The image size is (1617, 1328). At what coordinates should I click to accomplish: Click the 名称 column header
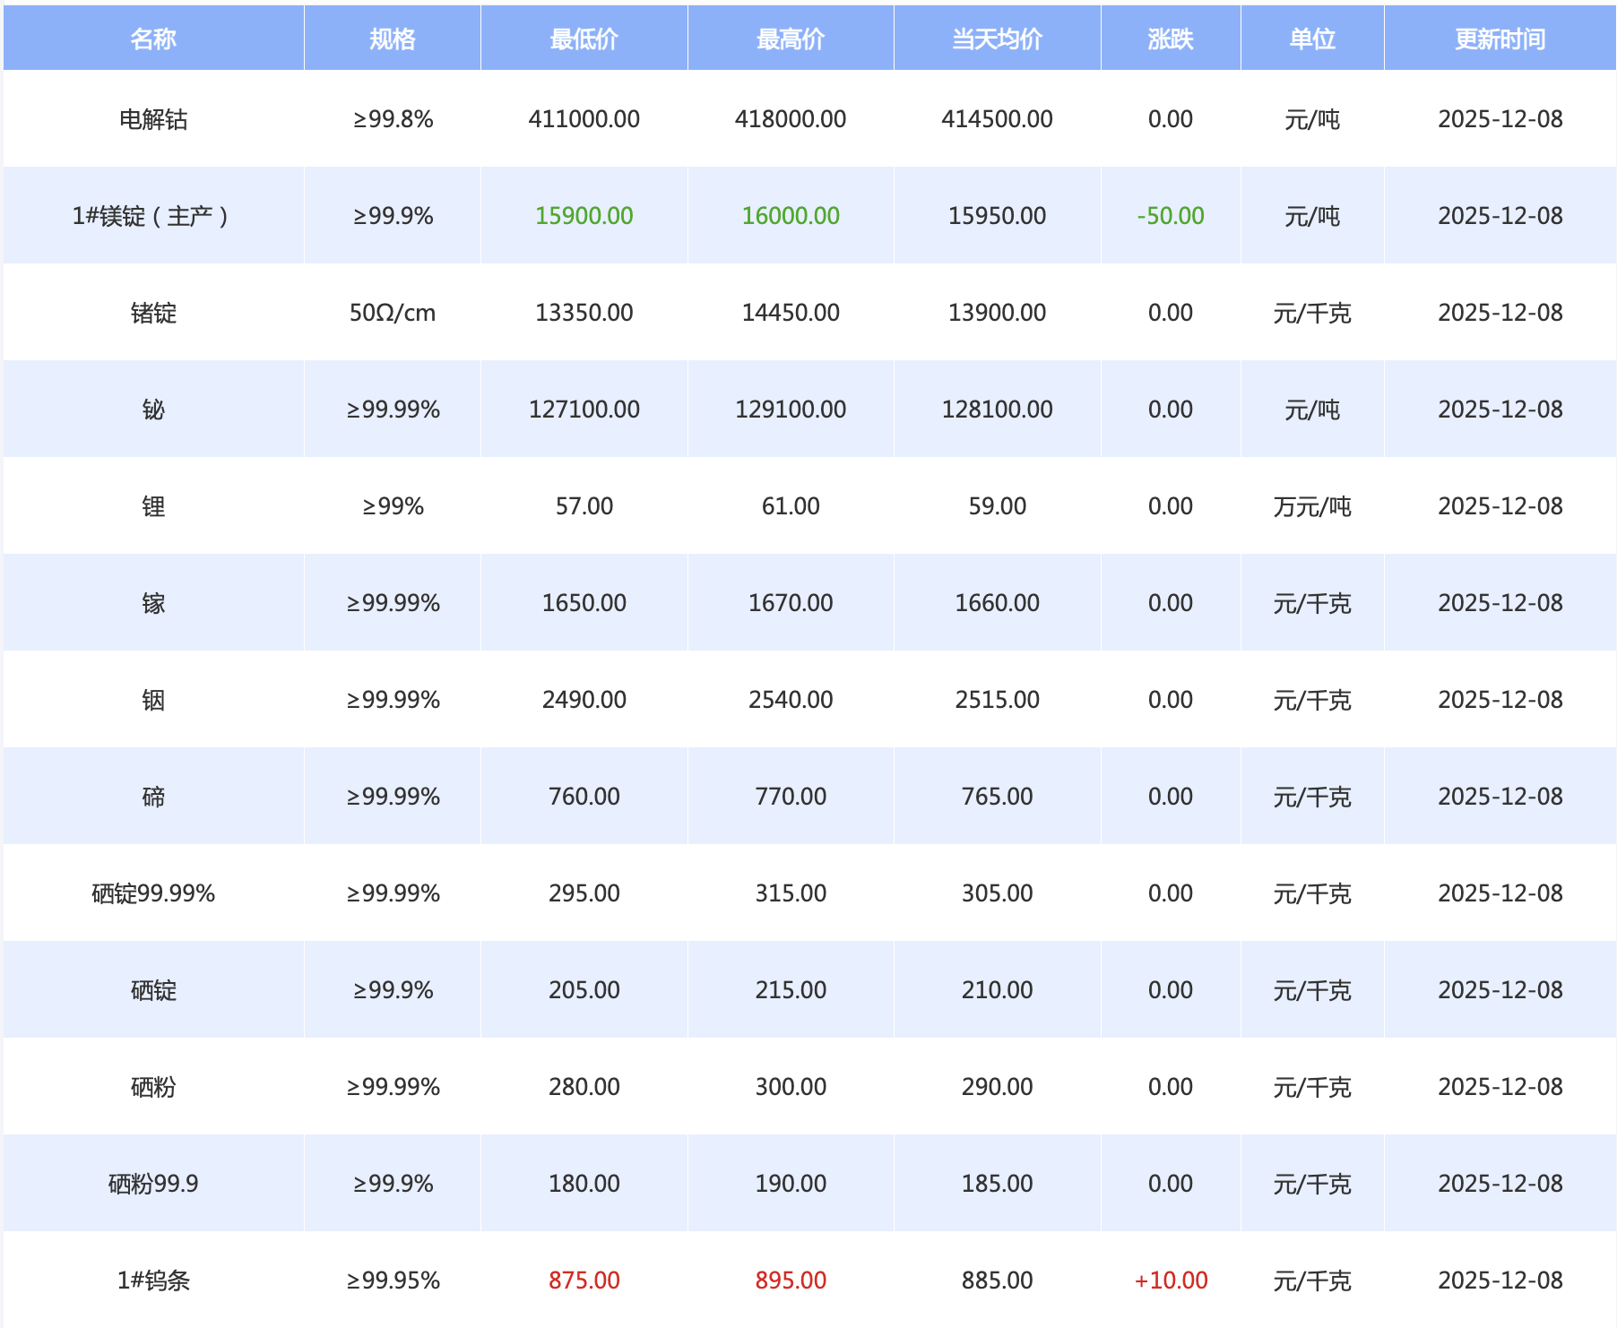click(x=153, y=39)
